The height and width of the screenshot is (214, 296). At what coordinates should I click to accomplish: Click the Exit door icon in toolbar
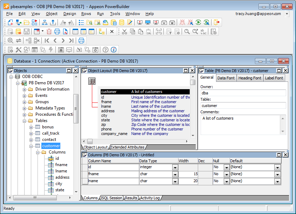(217, 22)
